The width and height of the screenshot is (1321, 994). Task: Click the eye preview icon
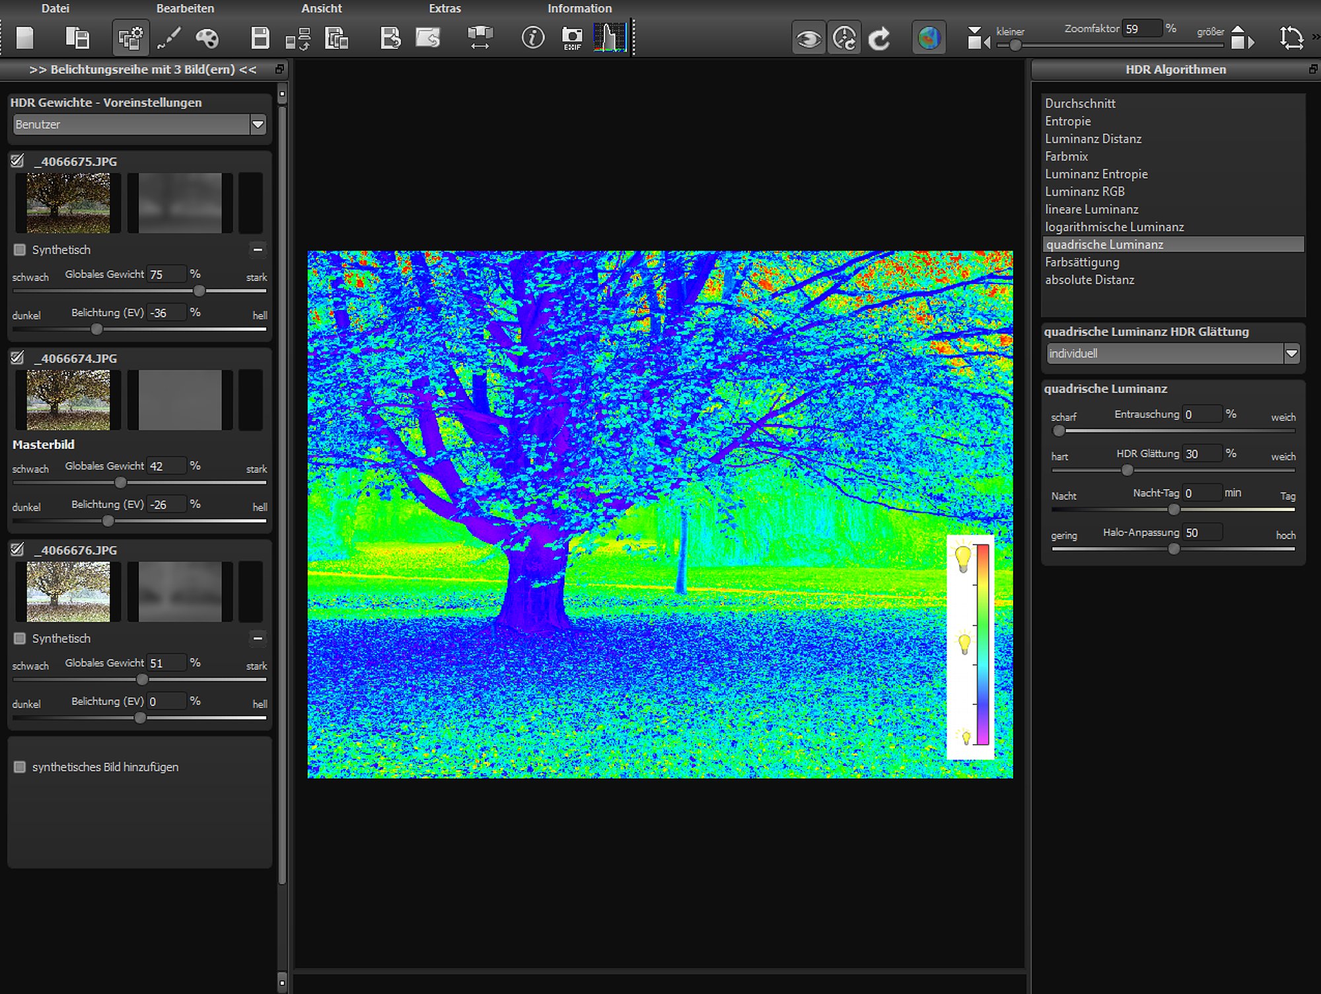click(808, 38)
